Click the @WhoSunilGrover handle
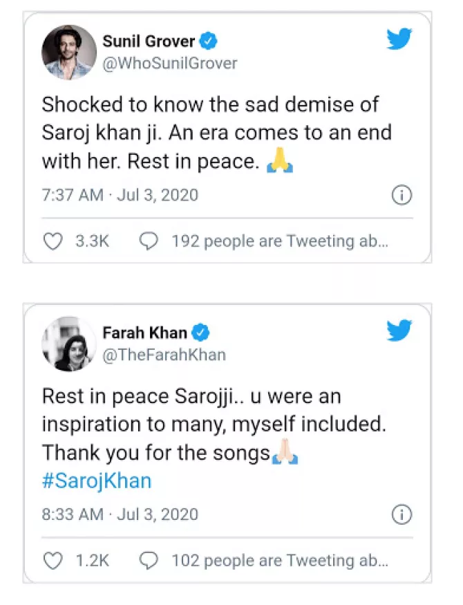The image size is (463, 605). tap(170, 64)
